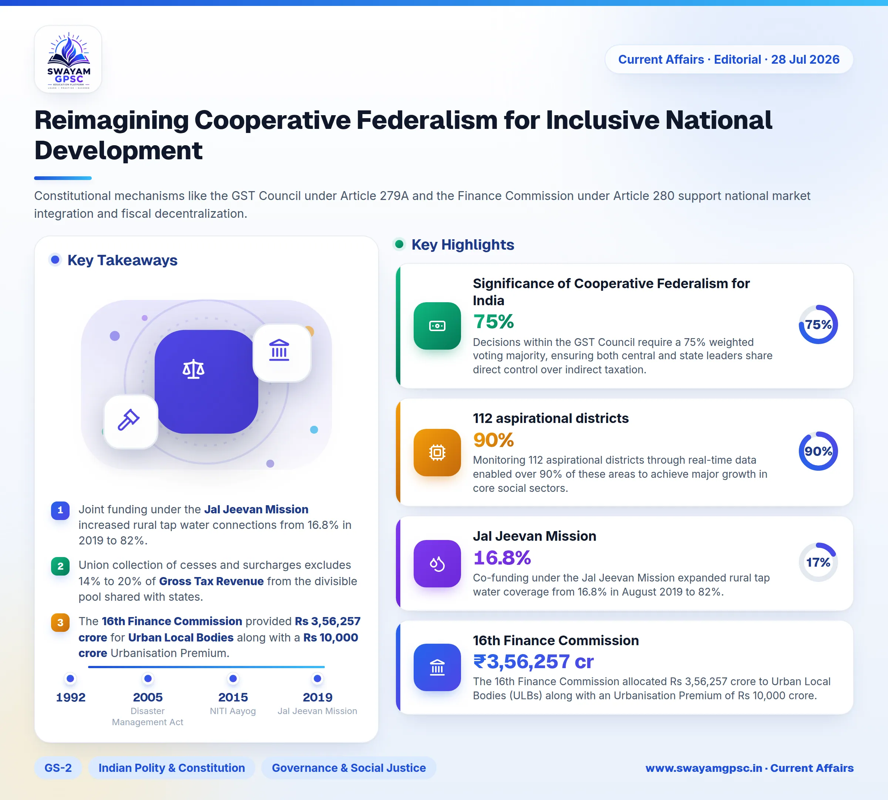This screenshot has width=888, height=800.
Task: Select the 2019 timeline marker
Action: [x=317, y=679]
